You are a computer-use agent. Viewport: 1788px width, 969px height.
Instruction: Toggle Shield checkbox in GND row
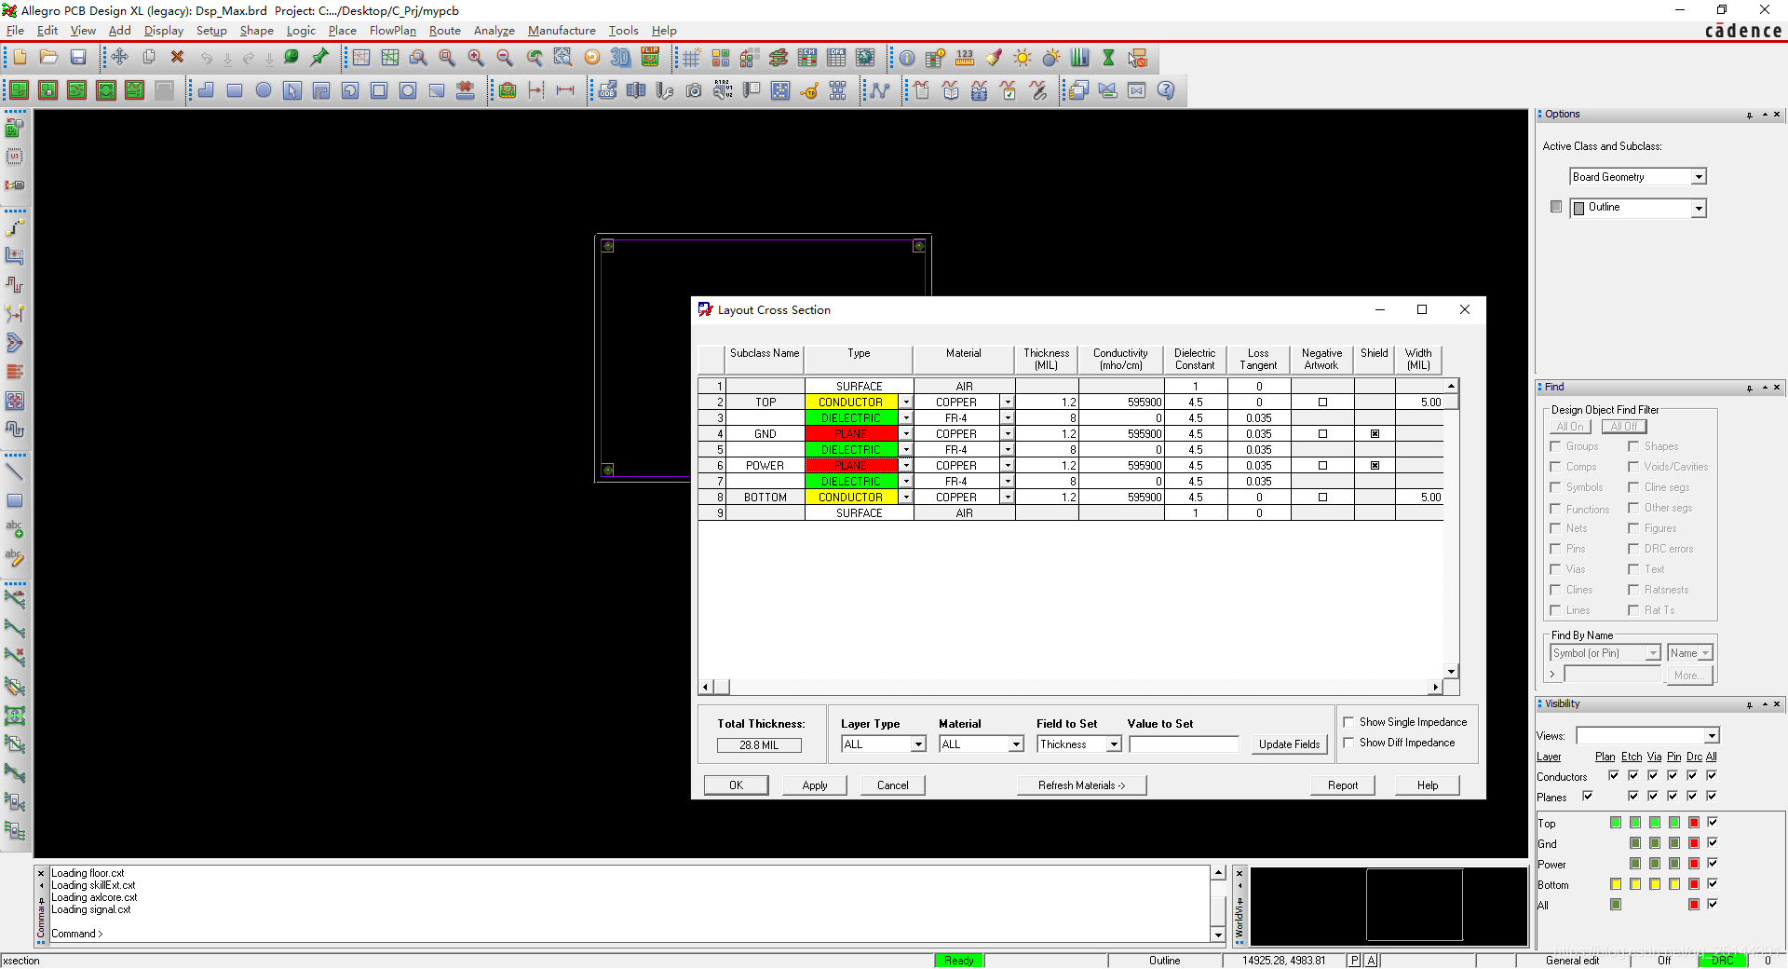point(1375,434)
